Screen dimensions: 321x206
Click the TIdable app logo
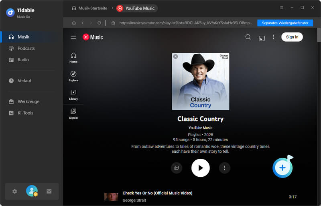10,12
